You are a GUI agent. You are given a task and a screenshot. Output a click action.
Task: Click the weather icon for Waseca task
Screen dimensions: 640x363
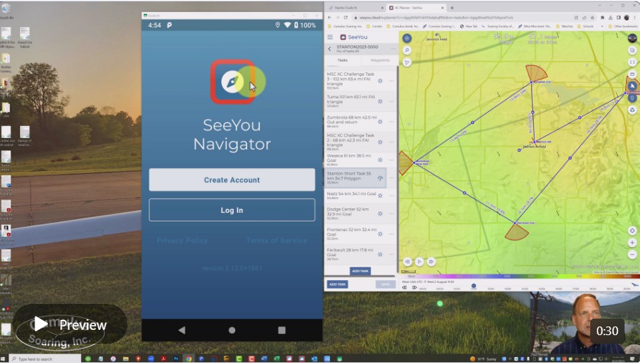click(x=380, y=160)
